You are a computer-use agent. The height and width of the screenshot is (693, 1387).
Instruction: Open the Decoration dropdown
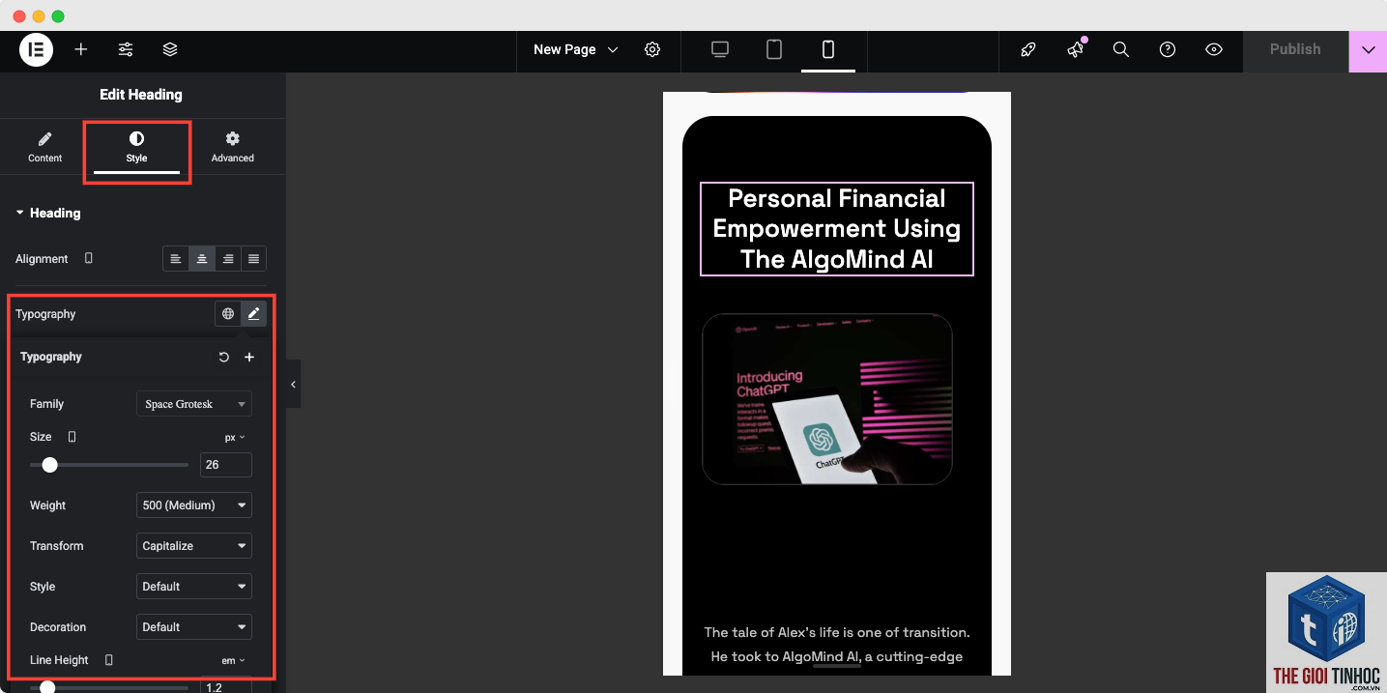coord(194,627)
